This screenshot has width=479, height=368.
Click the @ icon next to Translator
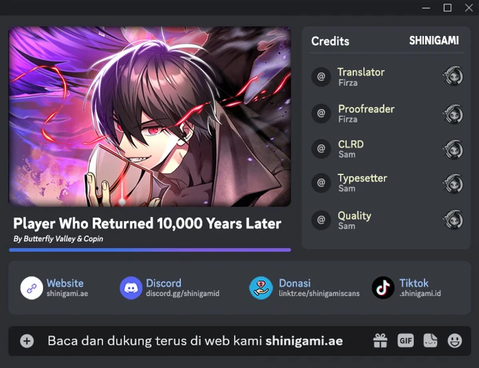point(321,77)
